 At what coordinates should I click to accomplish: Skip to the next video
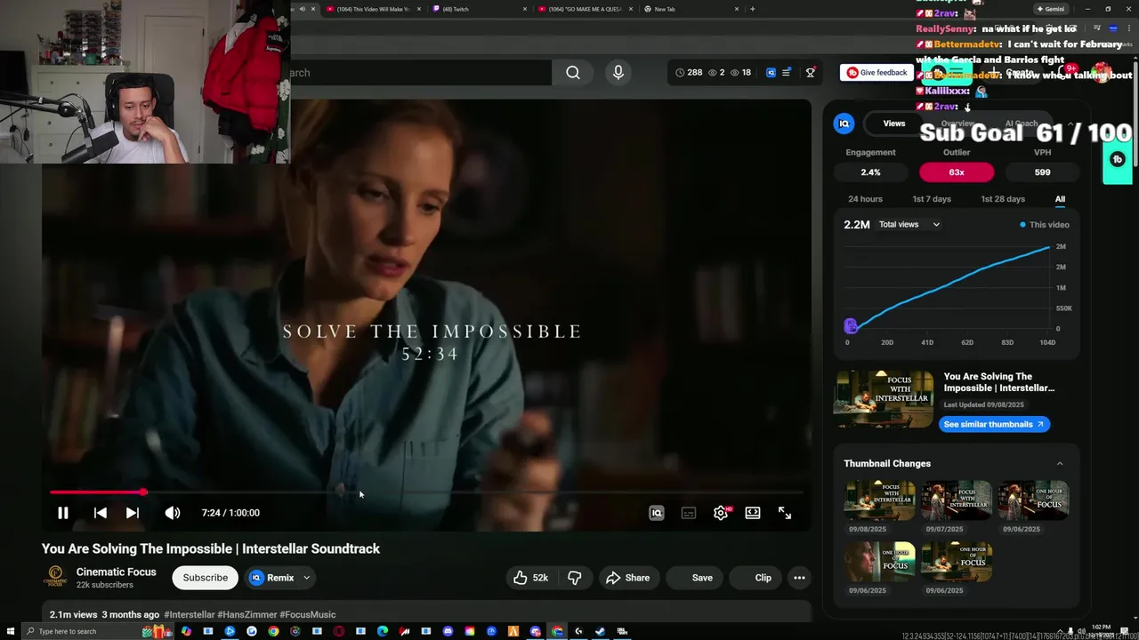point(133,513)
